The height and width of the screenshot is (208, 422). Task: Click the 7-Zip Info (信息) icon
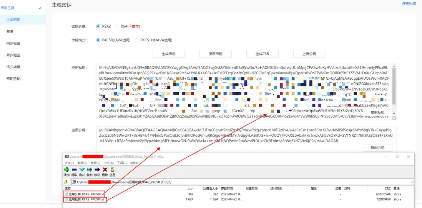pos(113,170)
